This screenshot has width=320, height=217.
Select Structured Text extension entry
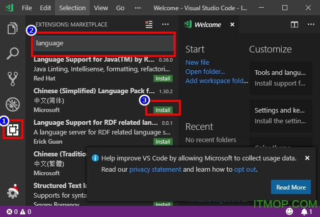(x=60, y=194)
